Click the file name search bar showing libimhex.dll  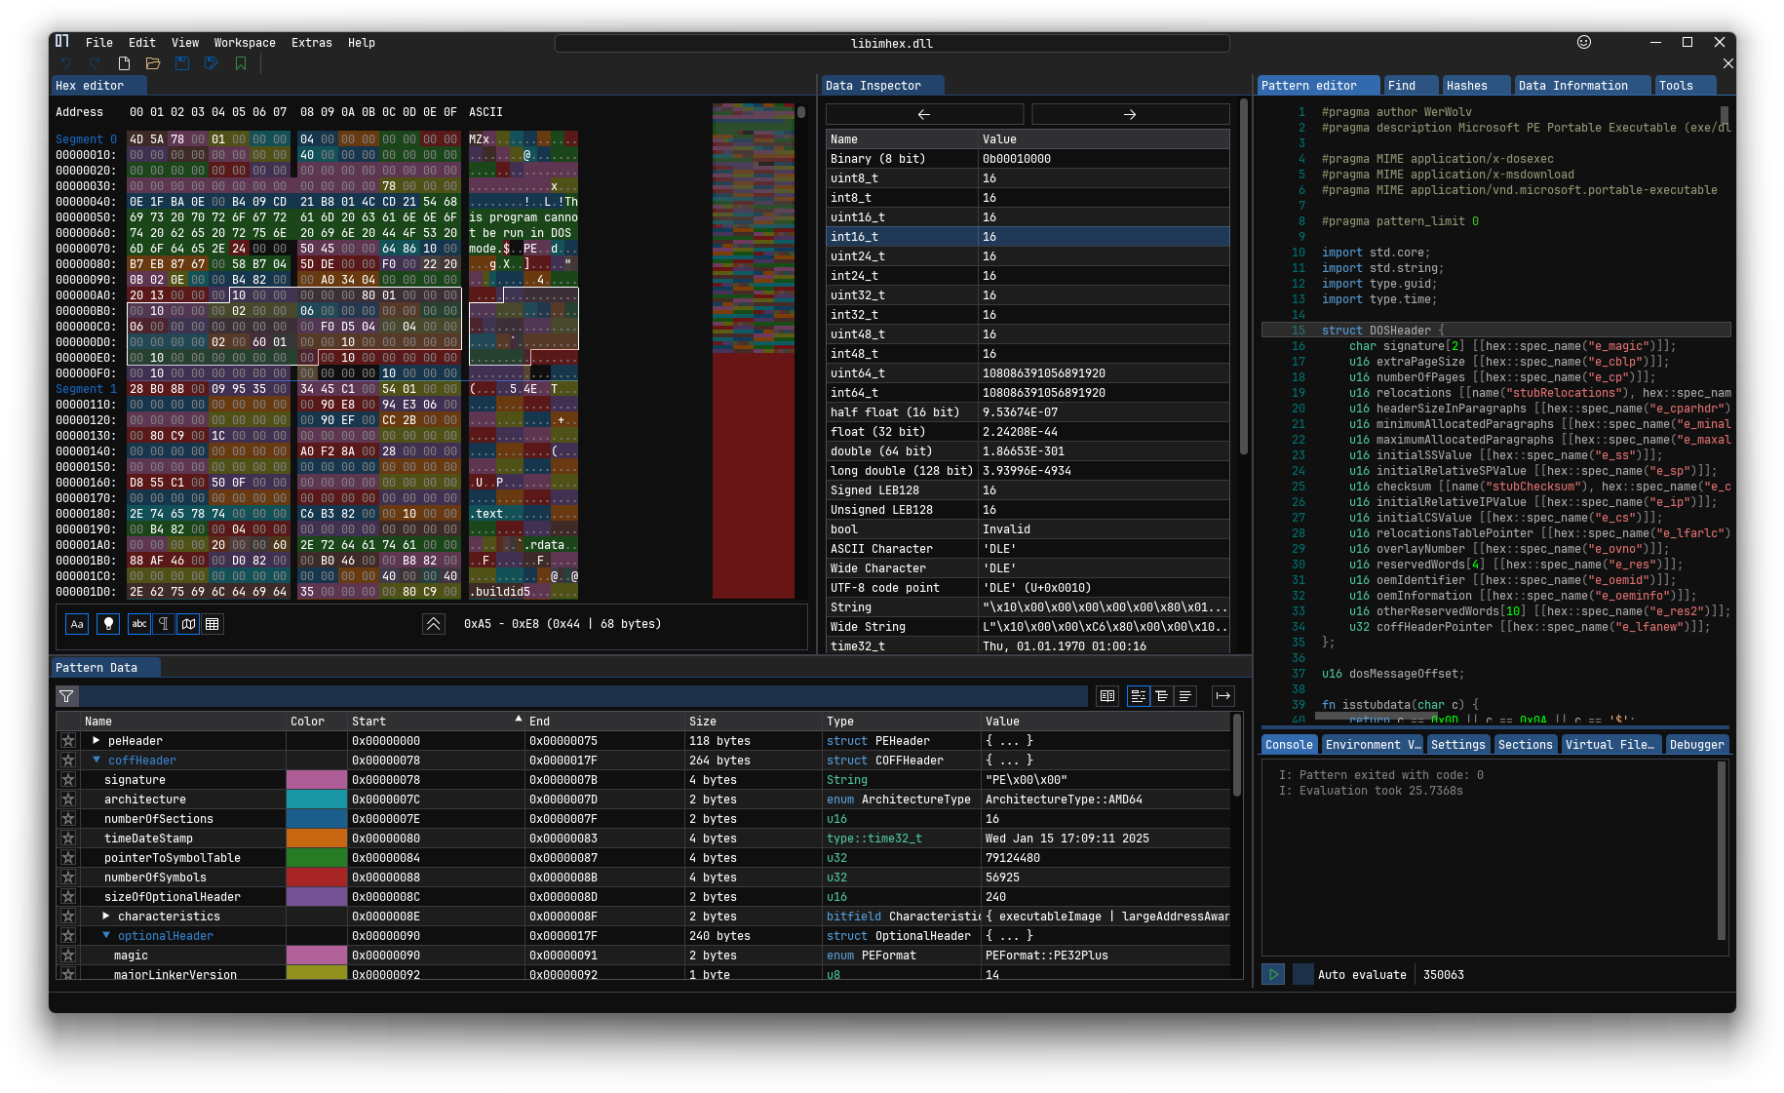point(891,44)
